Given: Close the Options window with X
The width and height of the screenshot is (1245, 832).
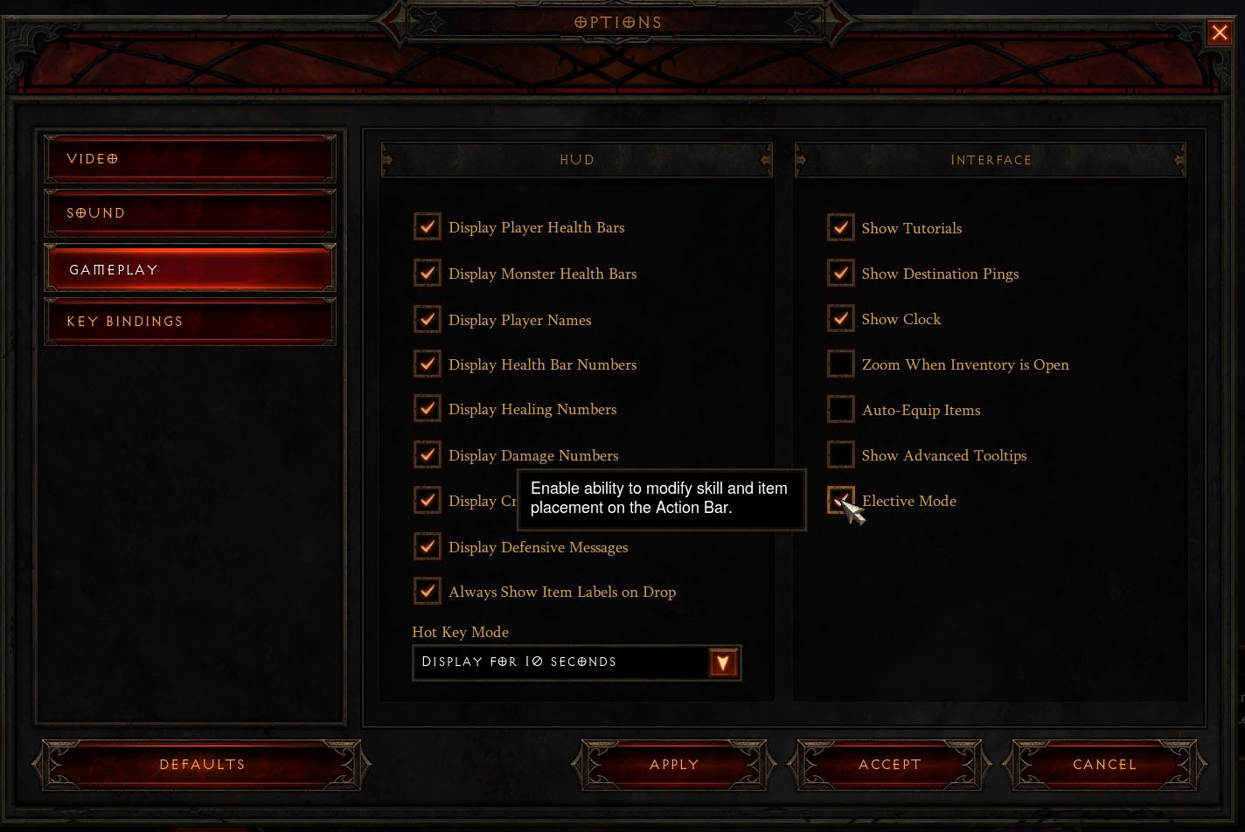Looking at the screenshot, I should 1220,33.
